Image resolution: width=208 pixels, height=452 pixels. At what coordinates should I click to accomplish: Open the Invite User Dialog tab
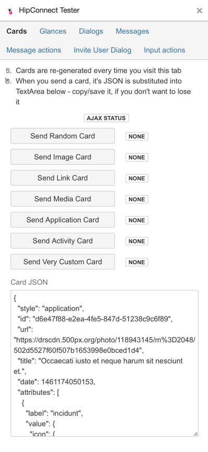click(102, 50)
